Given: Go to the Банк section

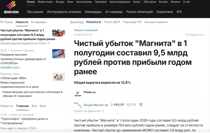Looking at the screenshot, I should (x=70, y=2).
